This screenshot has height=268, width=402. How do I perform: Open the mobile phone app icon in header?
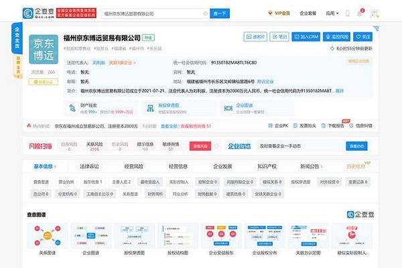348,13
